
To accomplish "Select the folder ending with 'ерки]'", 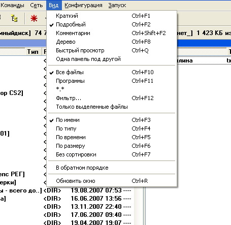I will click(8, 182).
